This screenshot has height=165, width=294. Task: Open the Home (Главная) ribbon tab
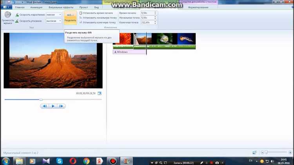pos(20,7)
